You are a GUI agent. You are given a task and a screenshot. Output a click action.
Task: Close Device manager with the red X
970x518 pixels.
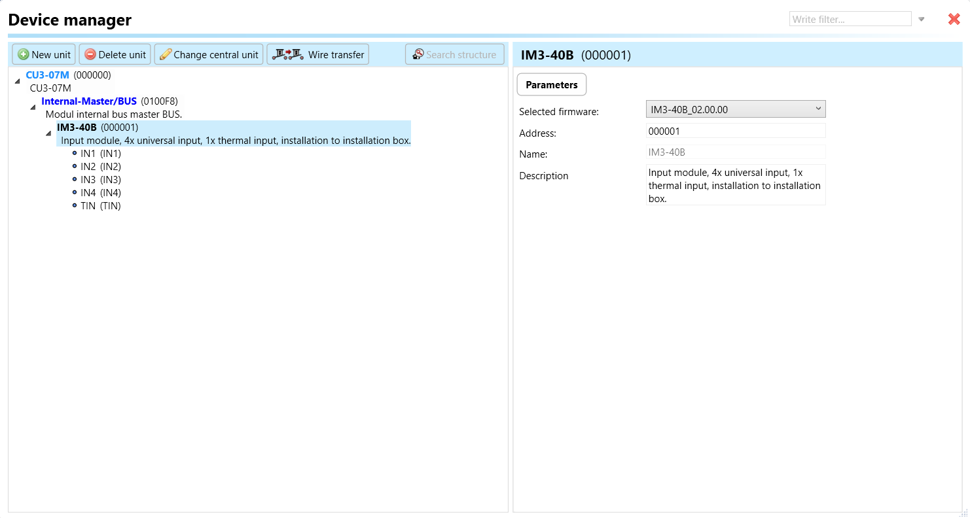click(x=954, y=20)
